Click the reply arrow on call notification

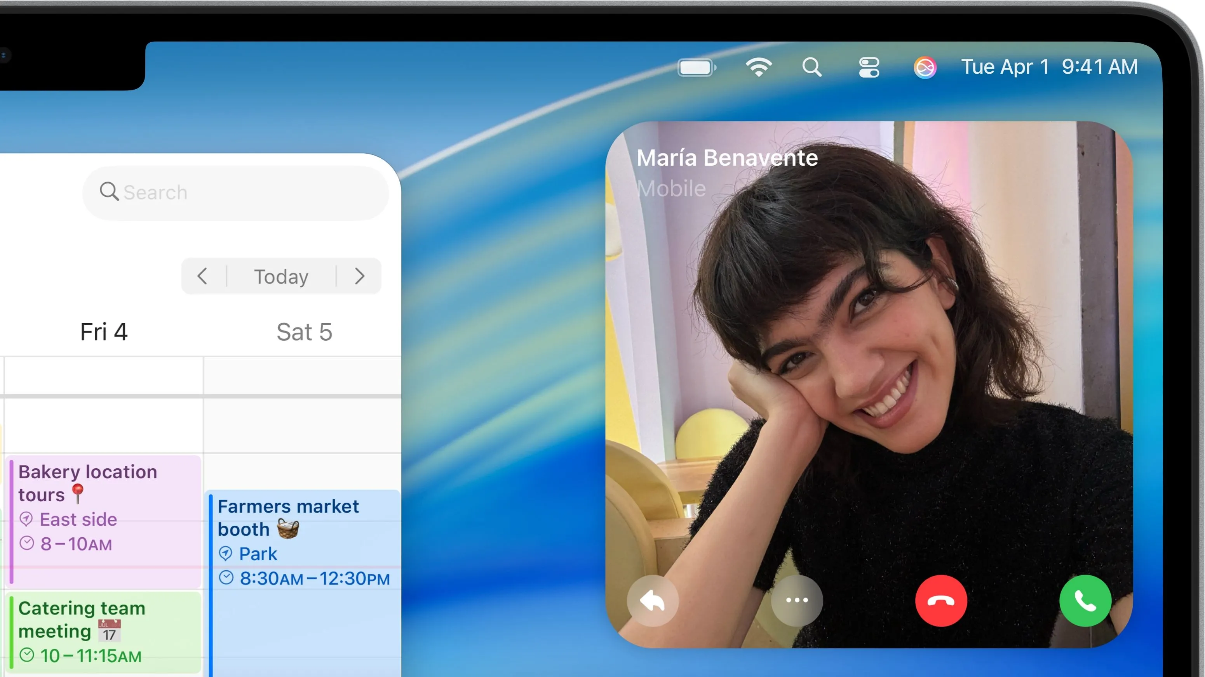click(x=653, y=600)
